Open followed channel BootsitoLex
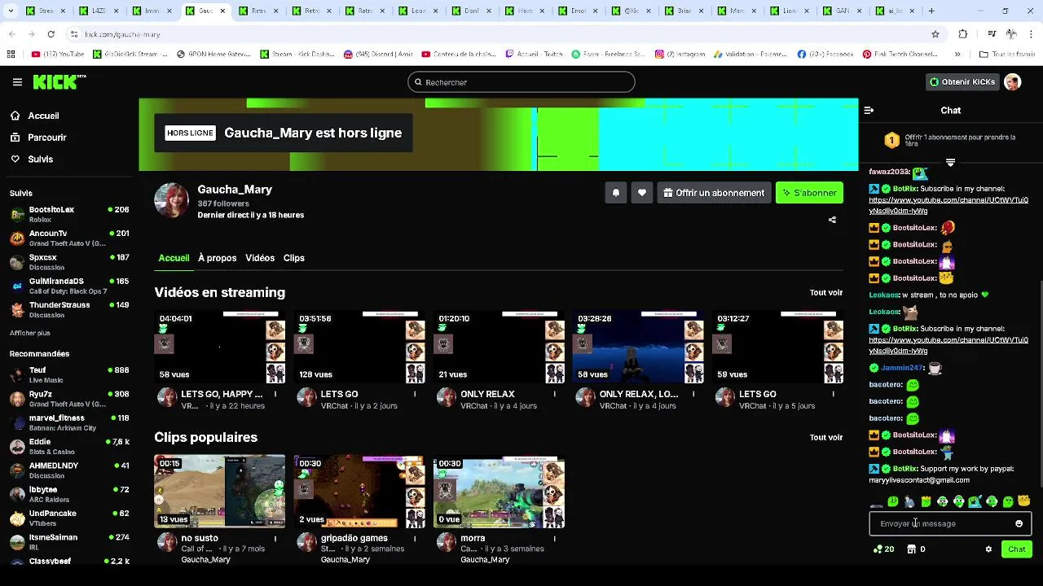 pos(69,214)
